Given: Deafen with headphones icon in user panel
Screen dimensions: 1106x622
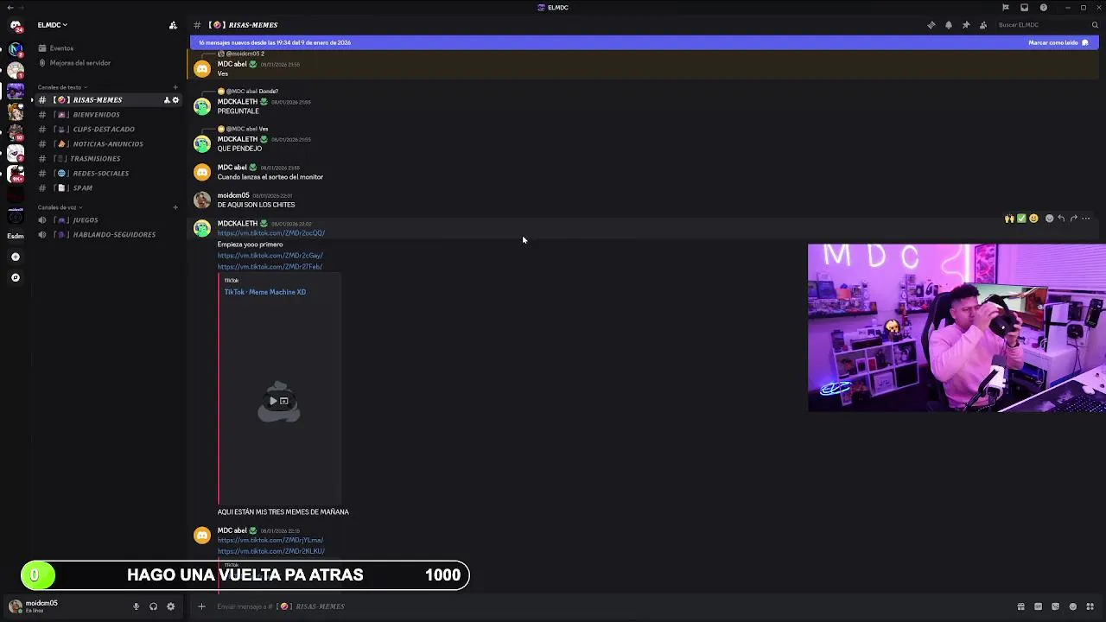Looking at the screenshot, I should tap(153, 606).
